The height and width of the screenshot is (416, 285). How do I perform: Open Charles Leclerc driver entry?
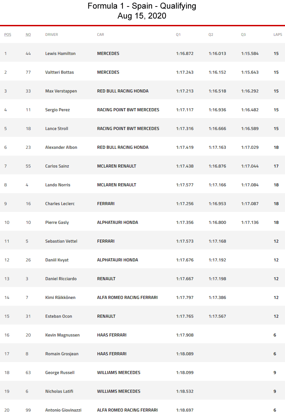(x=60, y=204)
